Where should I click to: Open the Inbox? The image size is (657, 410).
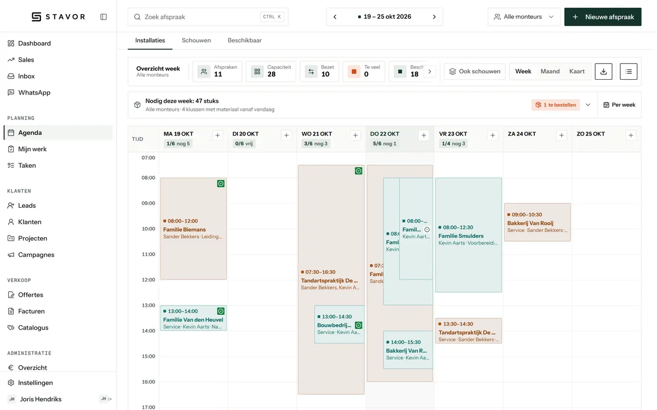coord(58,76)
